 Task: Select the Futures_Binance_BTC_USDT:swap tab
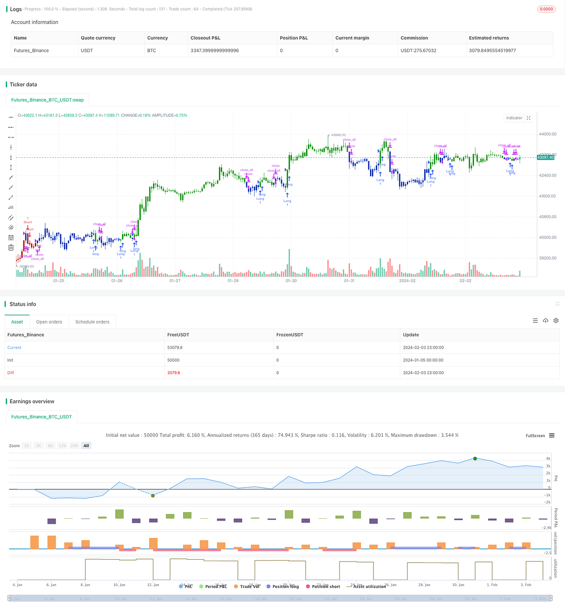point(47,99)
